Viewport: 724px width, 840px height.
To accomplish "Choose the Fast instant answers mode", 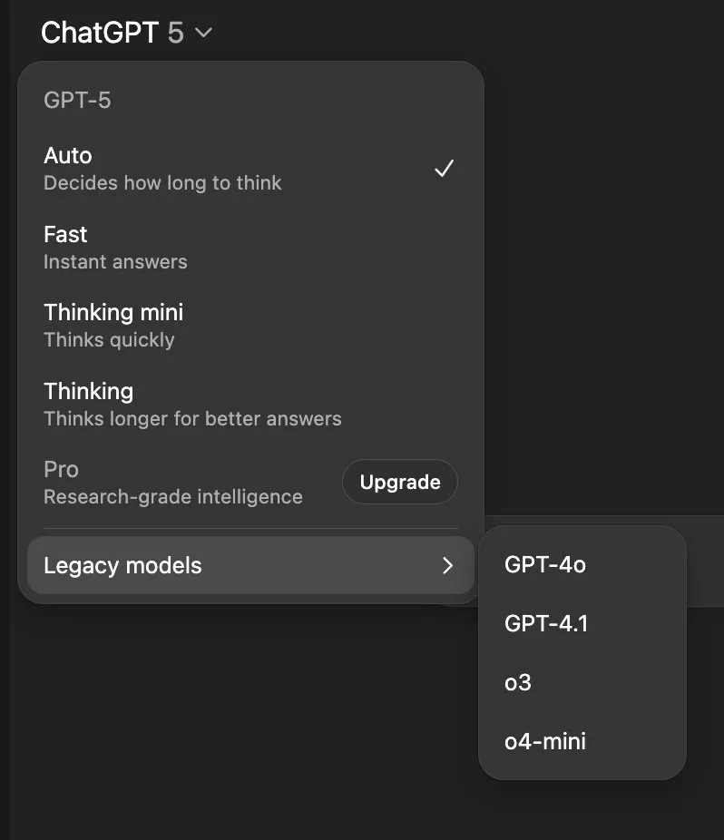I will tap(250, 248).
